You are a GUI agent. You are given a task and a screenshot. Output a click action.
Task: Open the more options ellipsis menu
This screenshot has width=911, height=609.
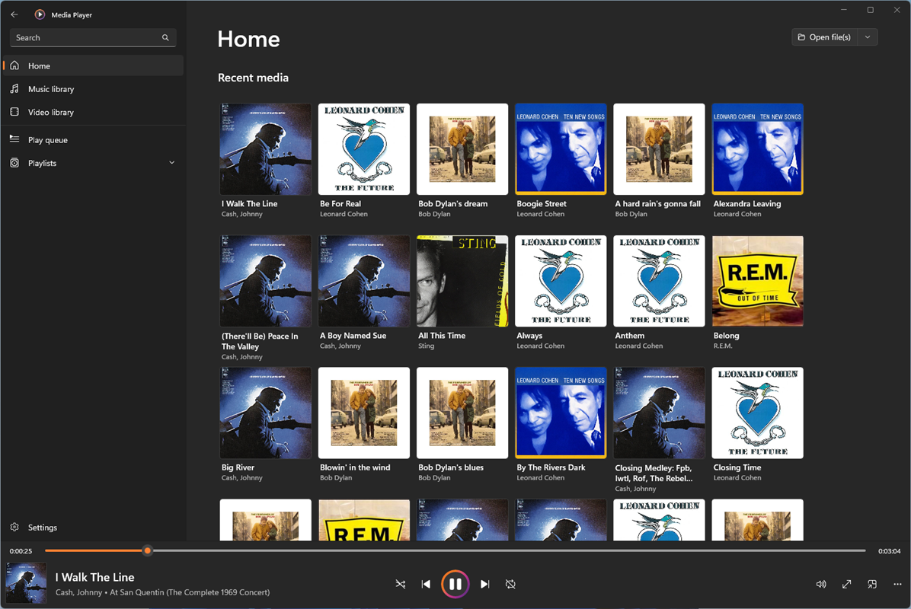(897, 584)
